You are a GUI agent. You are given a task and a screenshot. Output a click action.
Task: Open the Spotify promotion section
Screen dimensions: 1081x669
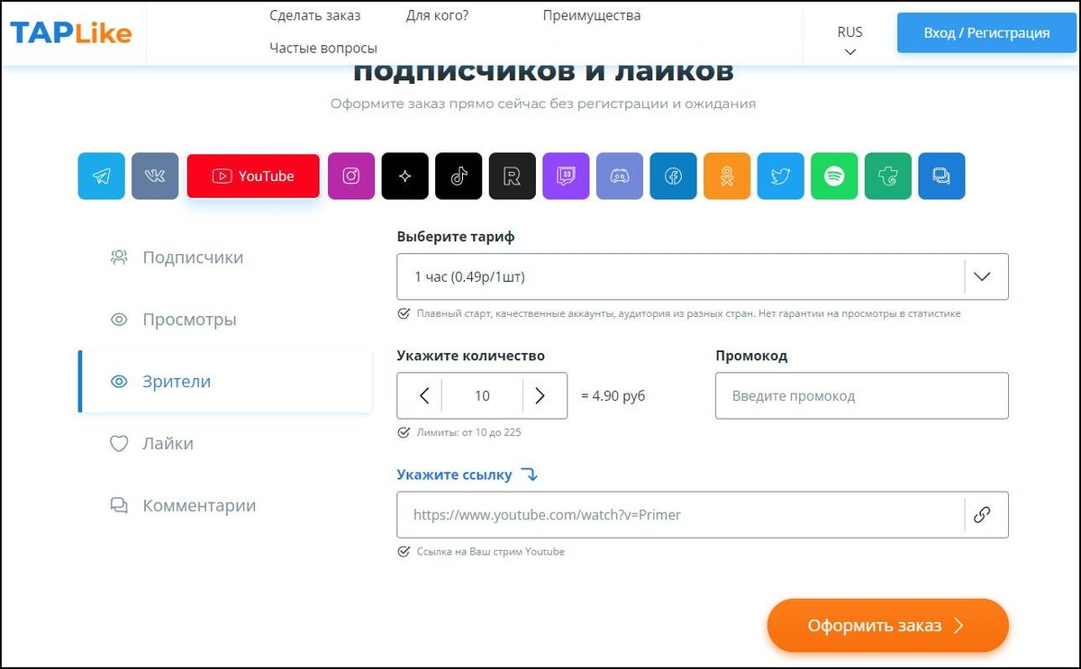click(834, 176)
